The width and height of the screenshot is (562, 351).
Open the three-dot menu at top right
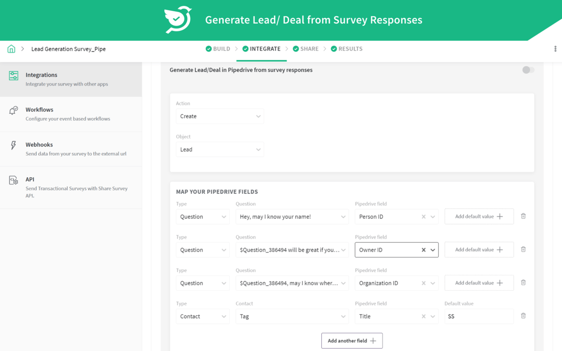pos(555,49)
